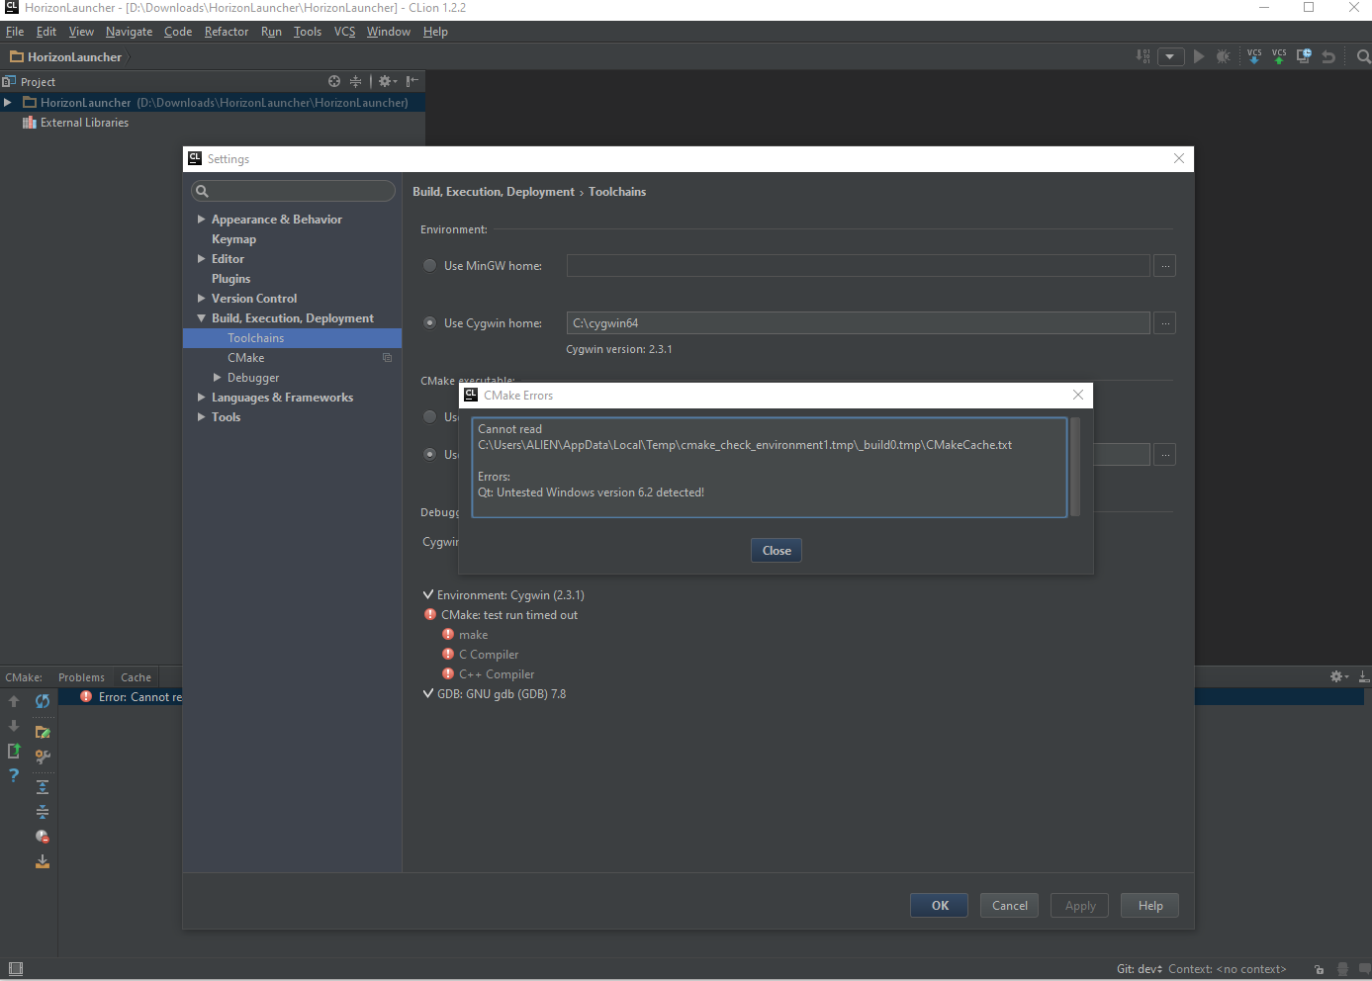
Task: Click the blue question mark help icon
Action: pyautogui.click(x=14, y=775)
